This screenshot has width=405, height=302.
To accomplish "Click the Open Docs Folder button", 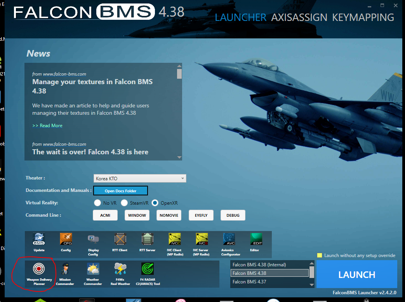I will (121, 191).
